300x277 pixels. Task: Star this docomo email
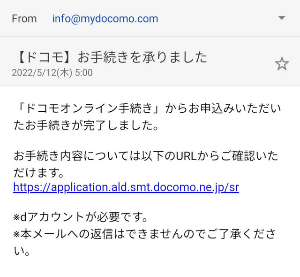282,64
